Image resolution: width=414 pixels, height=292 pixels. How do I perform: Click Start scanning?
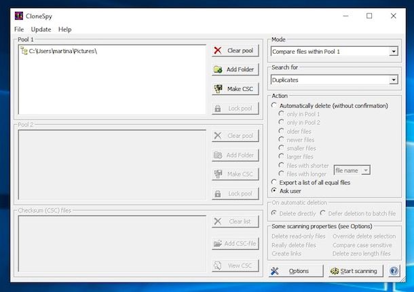356,271
